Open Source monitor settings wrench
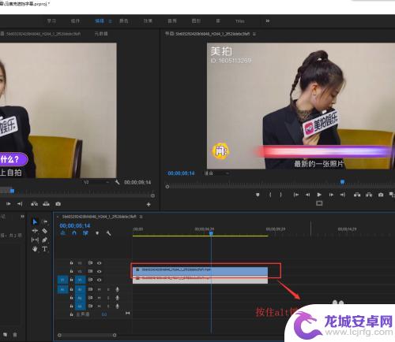 tap(118, 182)
